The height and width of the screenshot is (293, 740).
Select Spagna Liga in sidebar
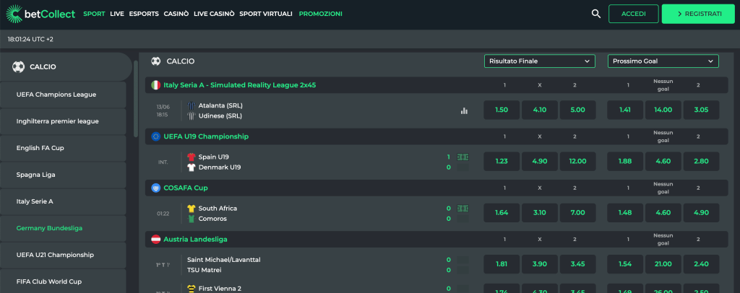pyautogui.click(x=64, y=175)
